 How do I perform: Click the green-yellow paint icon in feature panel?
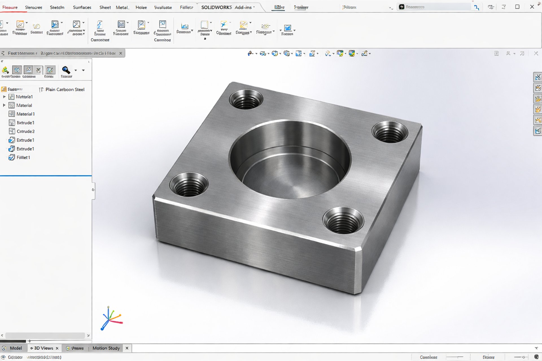click(x=5, y=70)
